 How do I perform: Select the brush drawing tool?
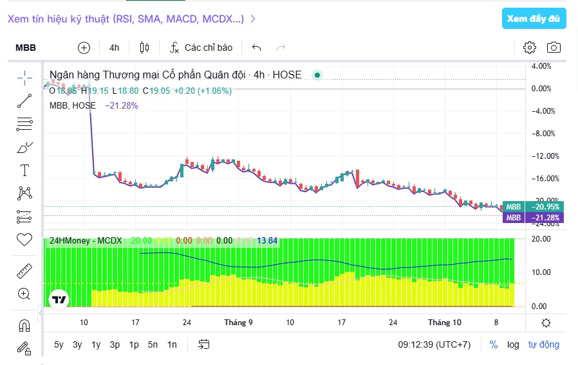(x=24, y=148)
